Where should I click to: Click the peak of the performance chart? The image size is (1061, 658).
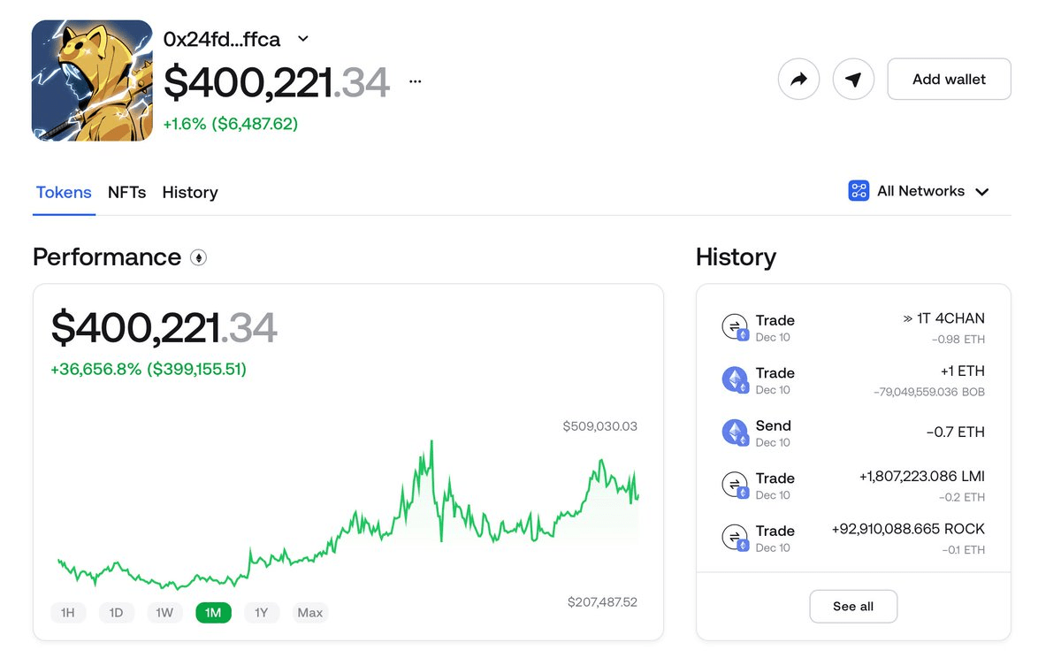(x=431, y=441)
